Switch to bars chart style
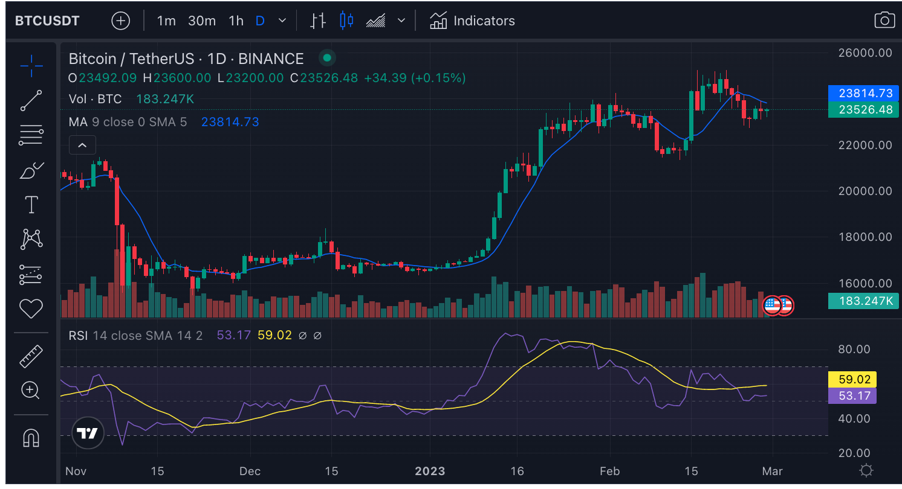This screenshot has height=489, width=902. pos(318,21)
